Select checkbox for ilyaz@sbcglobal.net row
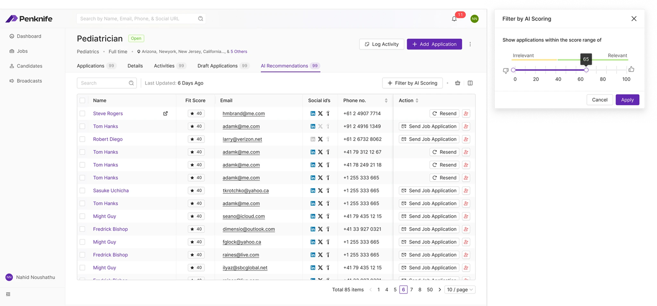 click(82, 268)
